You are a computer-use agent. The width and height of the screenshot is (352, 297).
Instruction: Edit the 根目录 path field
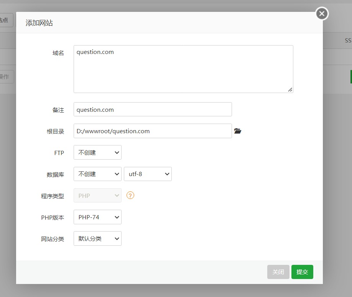pos(153,131)
